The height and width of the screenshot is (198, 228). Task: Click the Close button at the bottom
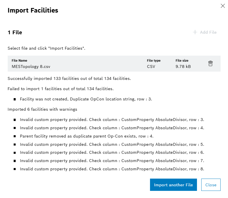[211, 185]
